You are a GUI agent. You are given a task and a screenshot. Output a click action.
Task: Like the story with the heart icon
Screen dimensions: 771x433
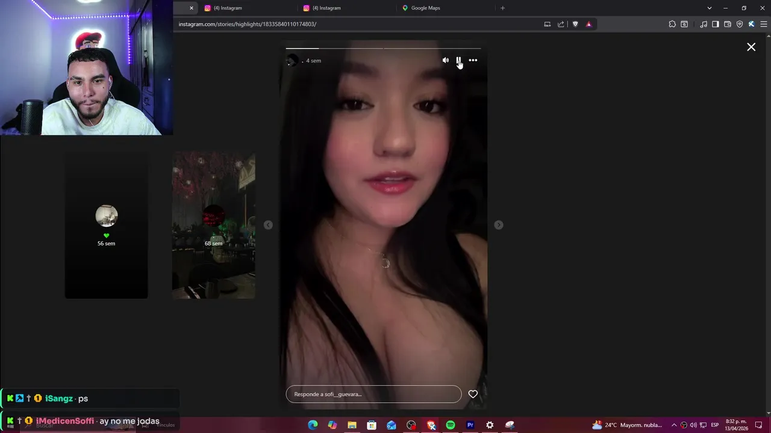pyautogui.click(x=473, y=394)
